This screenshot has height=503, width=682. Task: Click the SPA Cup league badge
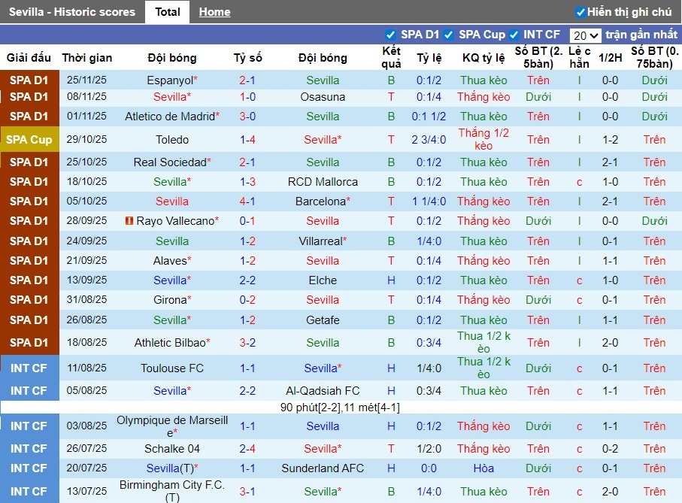click(x=29, y=140)
